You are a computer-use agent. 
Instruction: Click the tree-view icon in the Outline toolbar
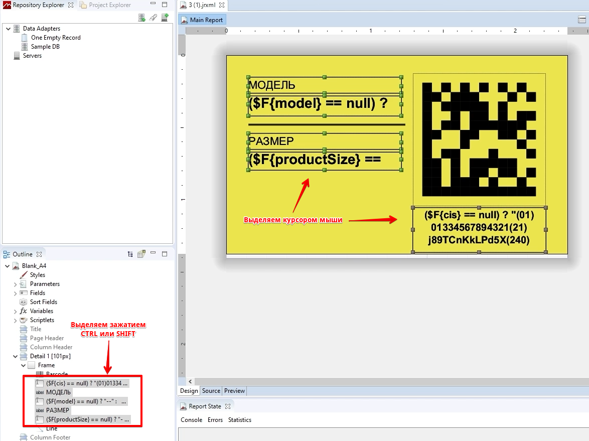coord(130,254)
